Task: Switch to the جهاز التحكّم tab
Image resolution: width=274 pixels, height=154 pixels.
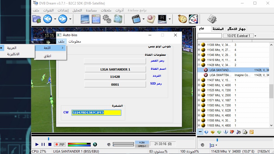Action: (236, 29)
